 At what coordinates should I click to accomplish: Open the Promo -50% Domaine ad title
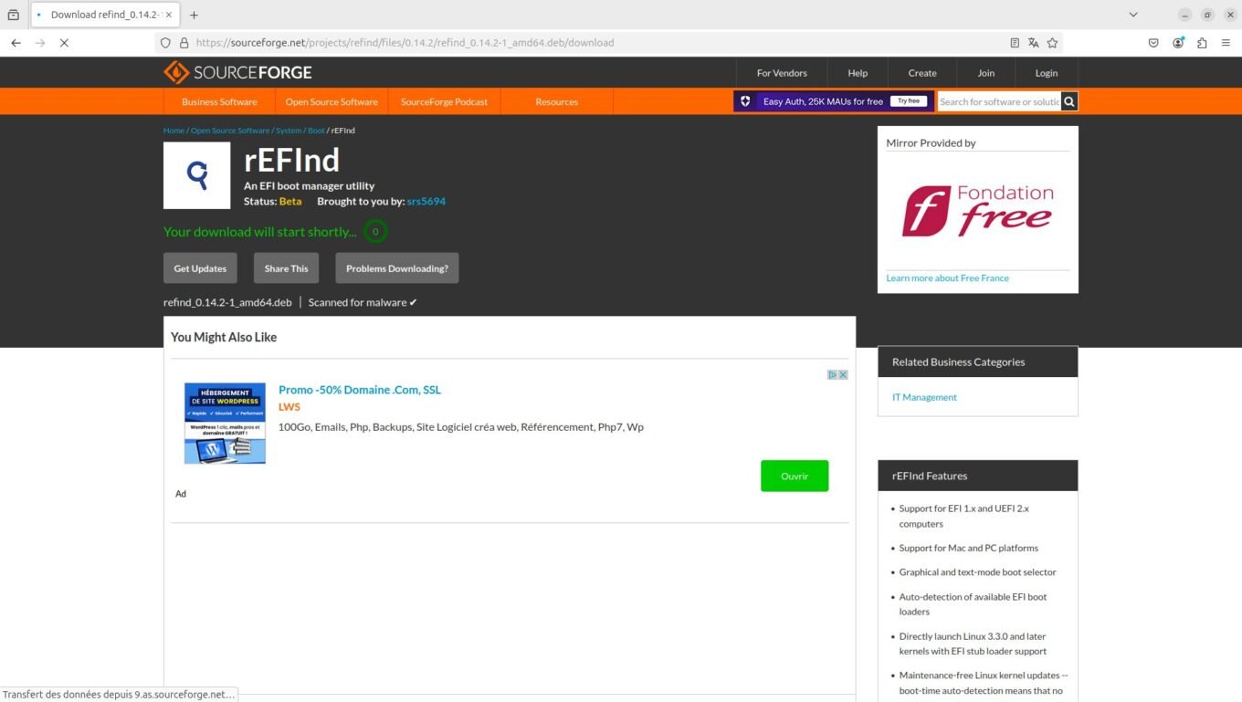[360, 390]
